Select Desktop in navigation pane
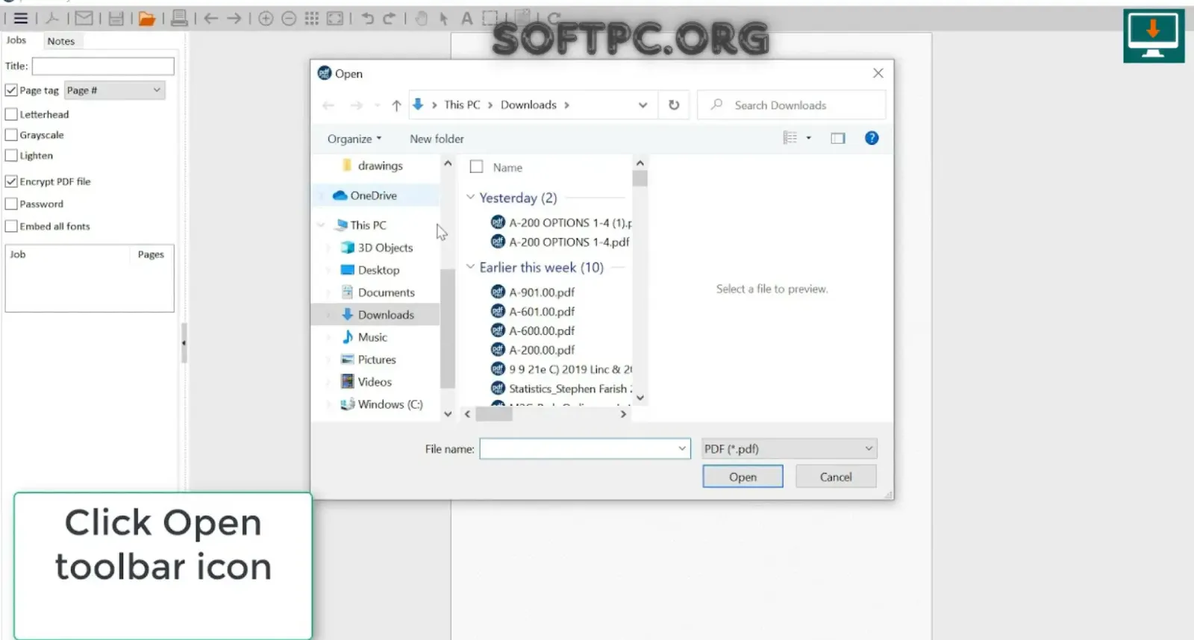The width and height of the screenshot is (1194, 640). coord(378,270)
